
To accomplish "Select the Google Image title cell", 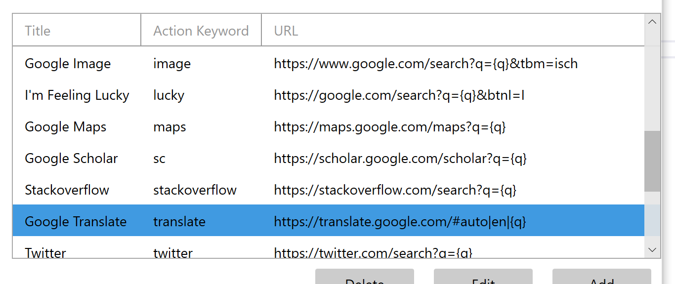I will 68,64.
